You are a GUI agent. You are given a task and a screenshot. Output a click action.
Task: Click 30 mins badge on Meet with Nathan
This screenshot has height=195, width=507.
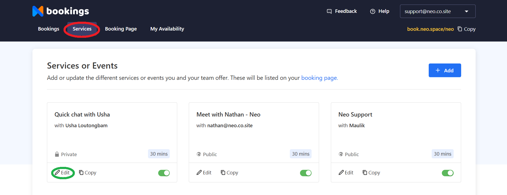pos(301,154)
